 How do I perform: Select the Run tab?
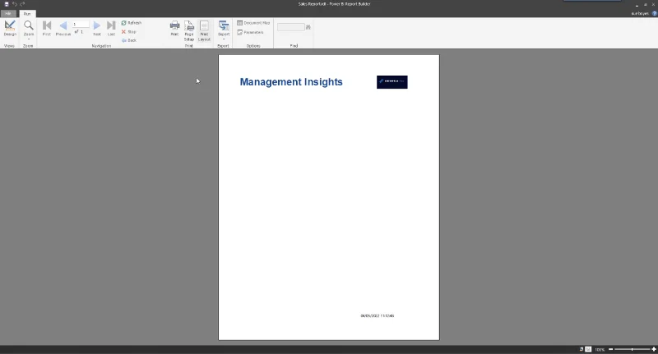point(27,14)
